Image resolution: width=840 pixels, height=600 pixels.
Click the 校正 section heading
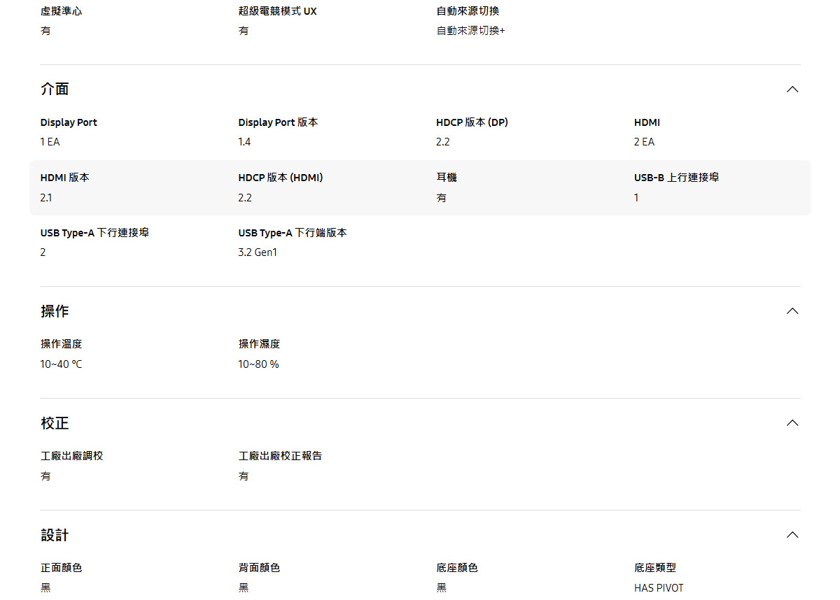(55, 422)
